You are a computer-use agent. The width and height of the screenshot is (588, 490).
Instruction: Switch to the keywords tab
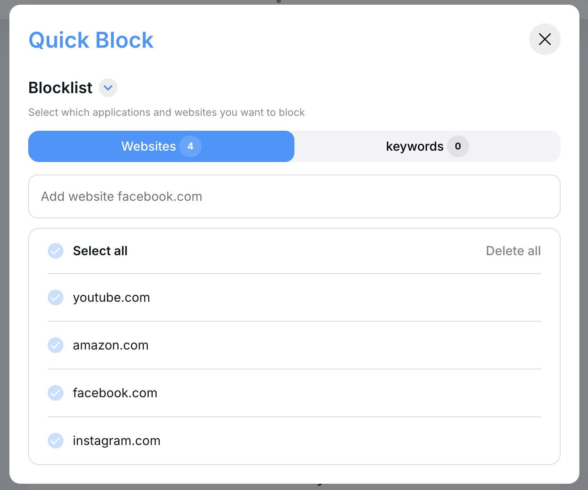click(x=414, y=146)
